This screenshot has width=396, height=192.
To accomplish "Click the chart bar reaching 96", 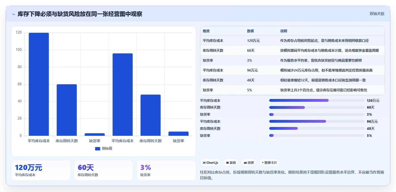I will (123, 95).
